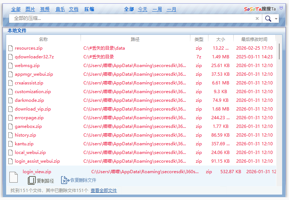Switch to the 图片 category tab
Screen dimensions: 289x200
coord(30,9)
